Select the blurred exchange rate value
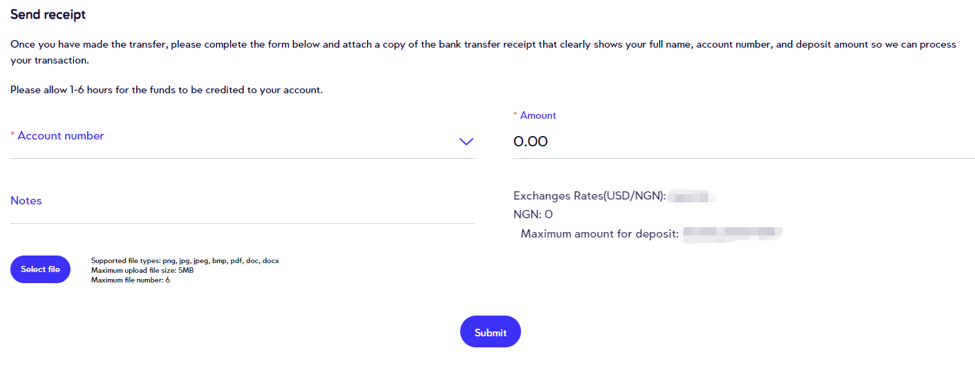This screenshot has height=366, width=975. [x=693, y=197]
